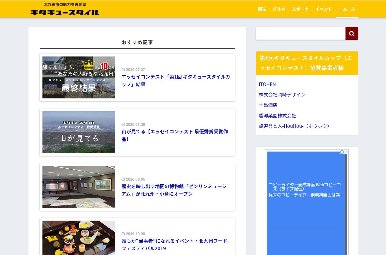The image size is (386, 255).
Task: Click the 山が見てる article thumbnail
Action: [79, 132]
